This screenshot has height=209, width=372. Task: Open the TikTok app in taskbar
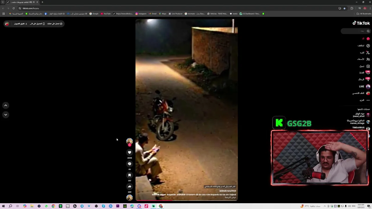coord(146,206)
